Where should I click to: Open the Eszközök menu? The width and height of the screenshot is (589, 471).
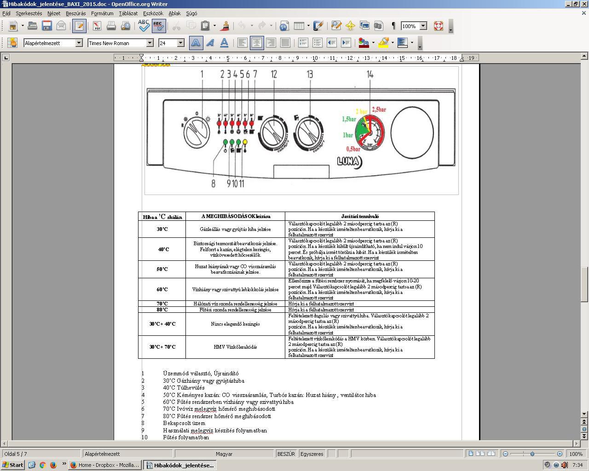[153, 13]
